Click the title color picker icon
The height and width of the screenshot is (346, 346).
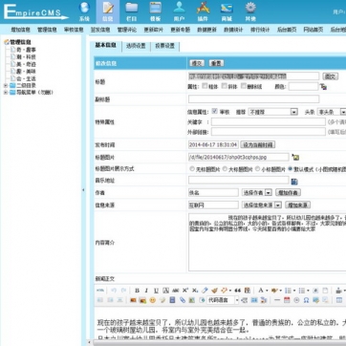tap(324, 87)
